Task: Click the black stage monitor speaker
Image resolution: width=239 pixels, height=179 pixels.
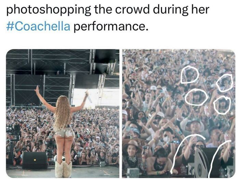Action: click(35, 160)
